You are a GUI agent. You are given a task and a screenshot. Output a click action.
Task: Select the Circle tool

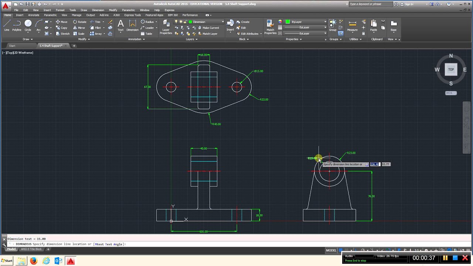tap(28, 25)
